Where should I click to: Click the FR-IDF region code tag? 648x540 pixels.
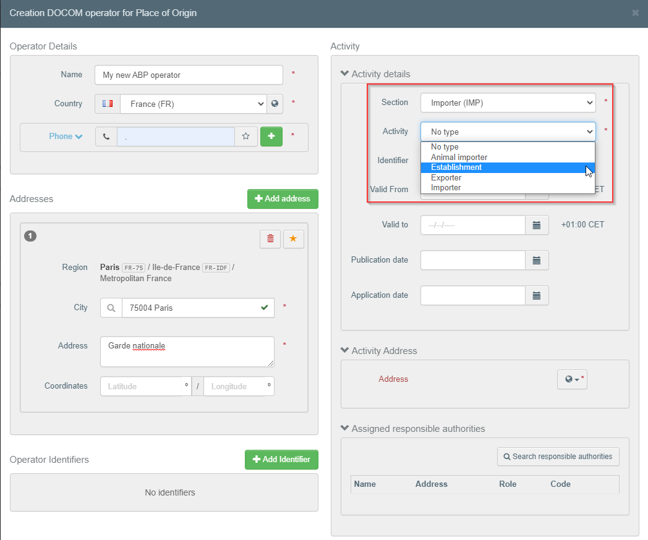(x=216, y=268)
